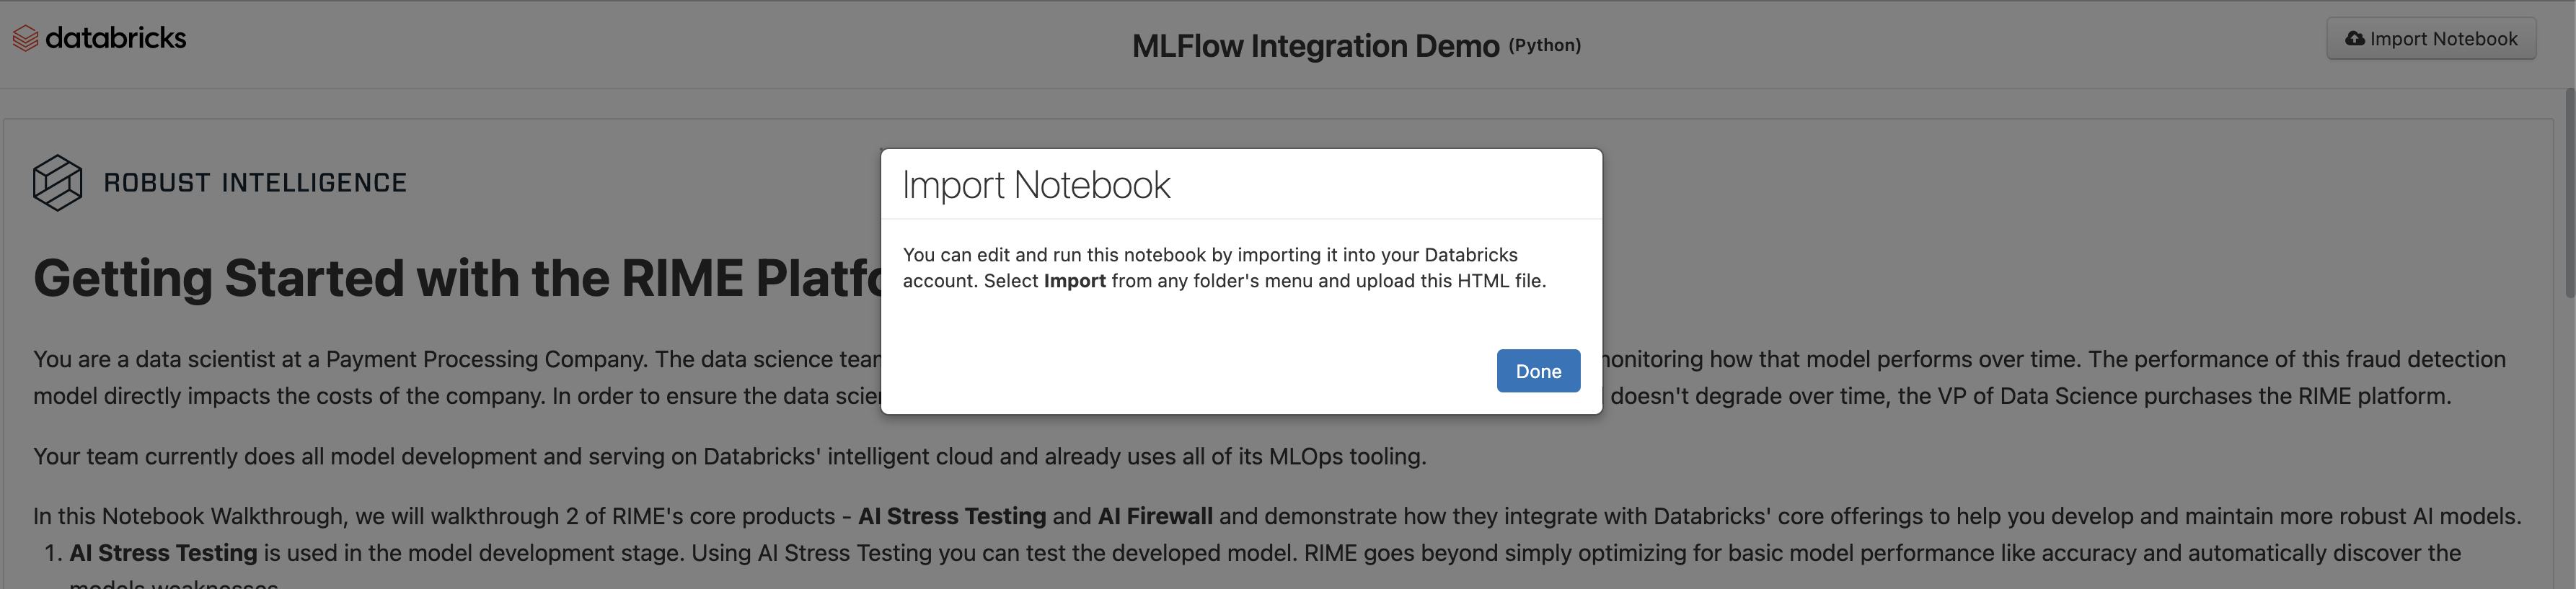
Task: Click the 'Getting Started with the RIME' heading
Action: click(x=457, y=277)
